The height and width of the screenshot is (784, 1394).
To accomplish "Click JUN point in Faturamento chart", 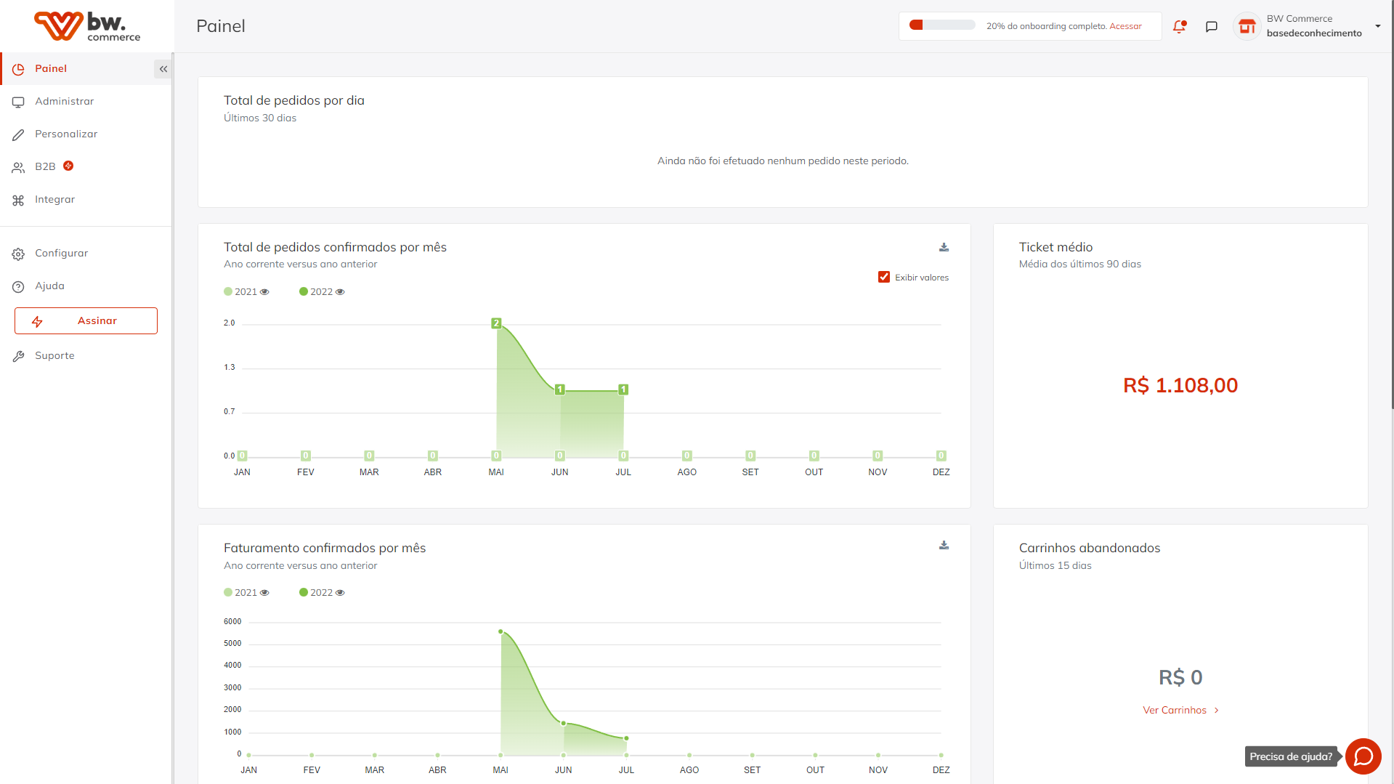I will 564,723.
